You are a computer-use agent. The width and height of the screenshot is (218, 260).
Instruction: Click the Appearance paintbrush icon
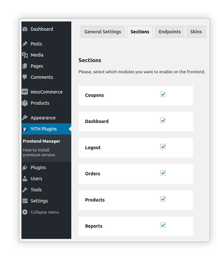tap(25, 118)
